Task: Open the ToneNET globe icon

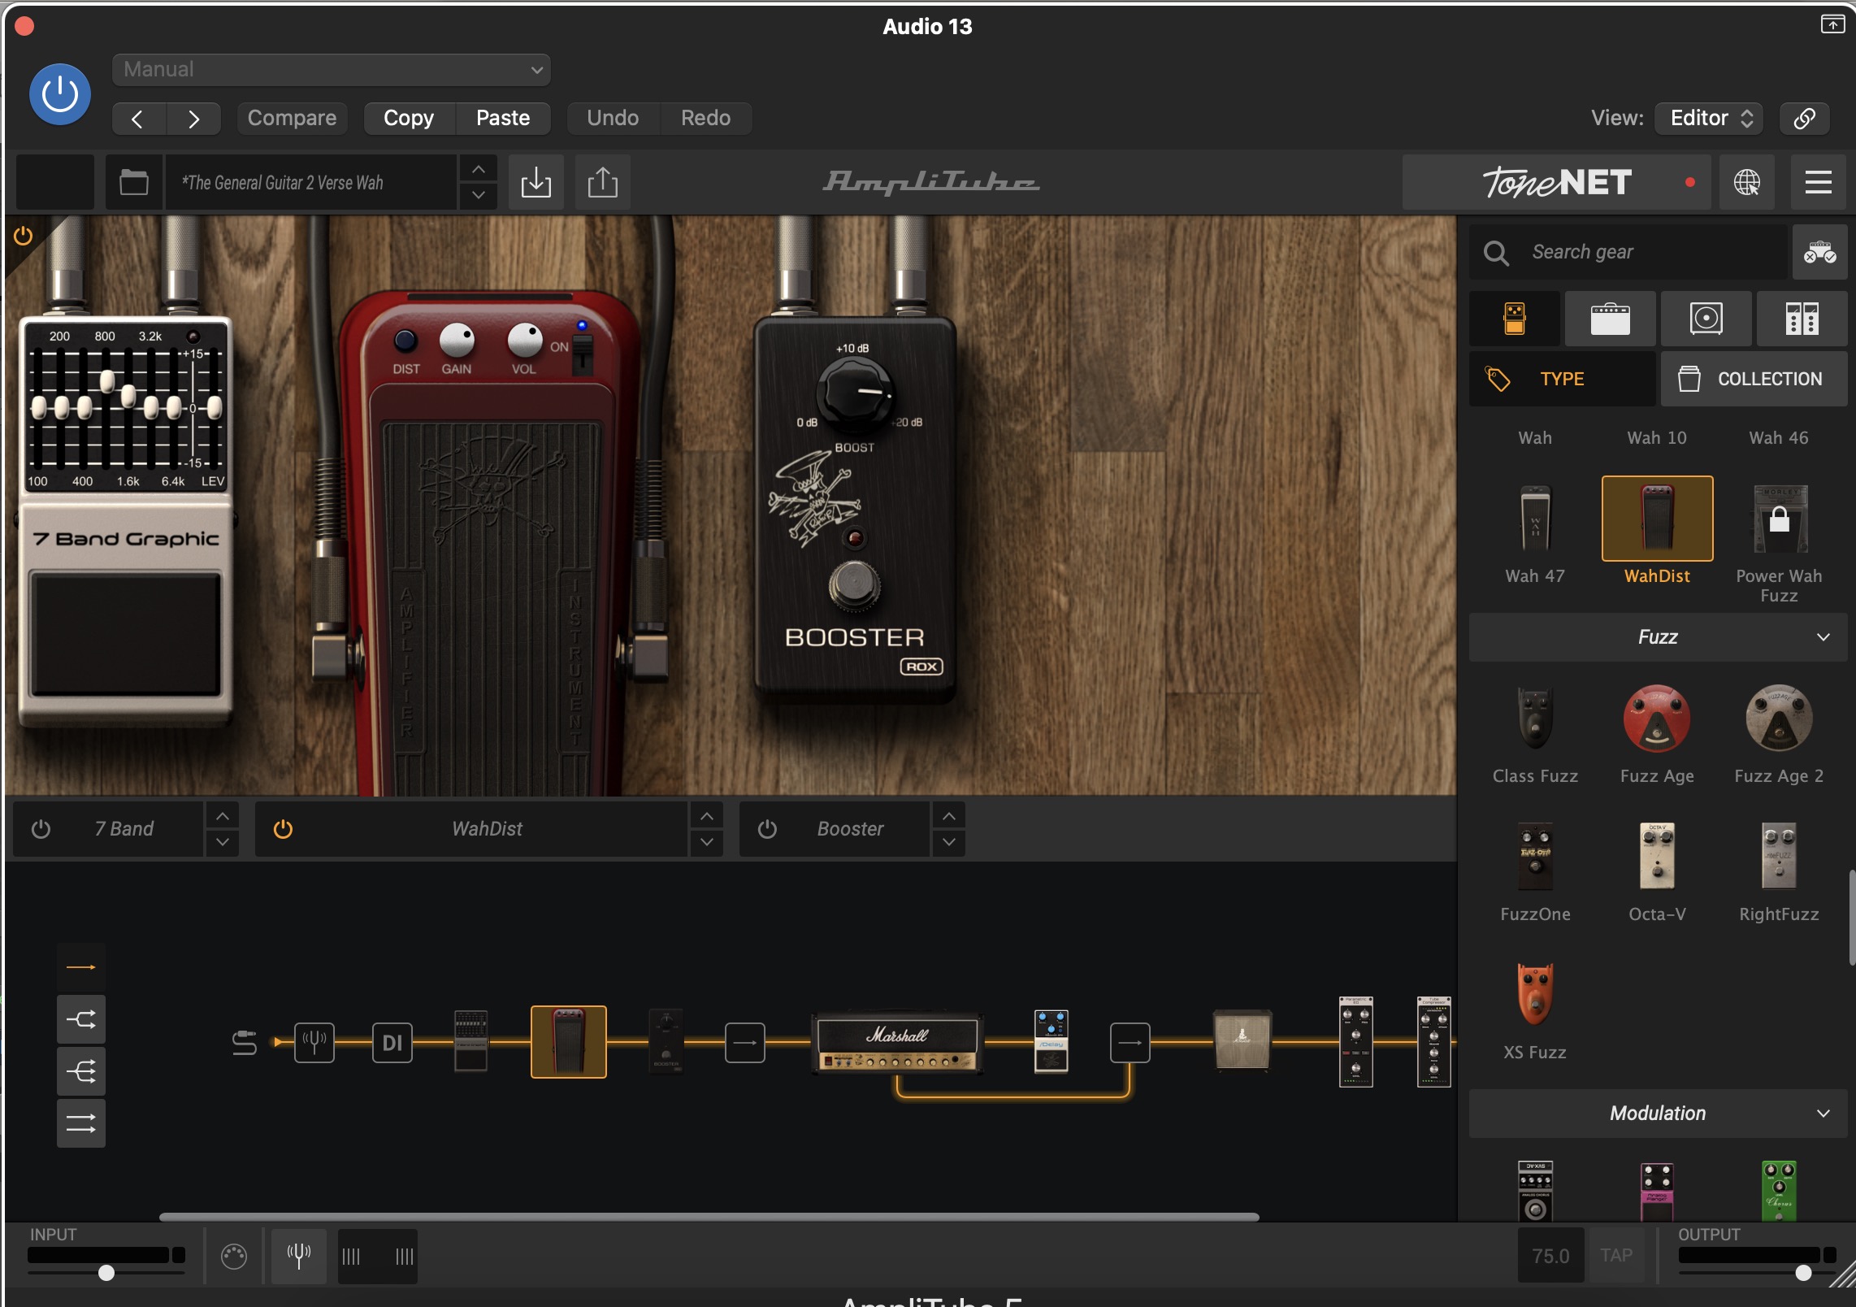Action: (1747, 182)
